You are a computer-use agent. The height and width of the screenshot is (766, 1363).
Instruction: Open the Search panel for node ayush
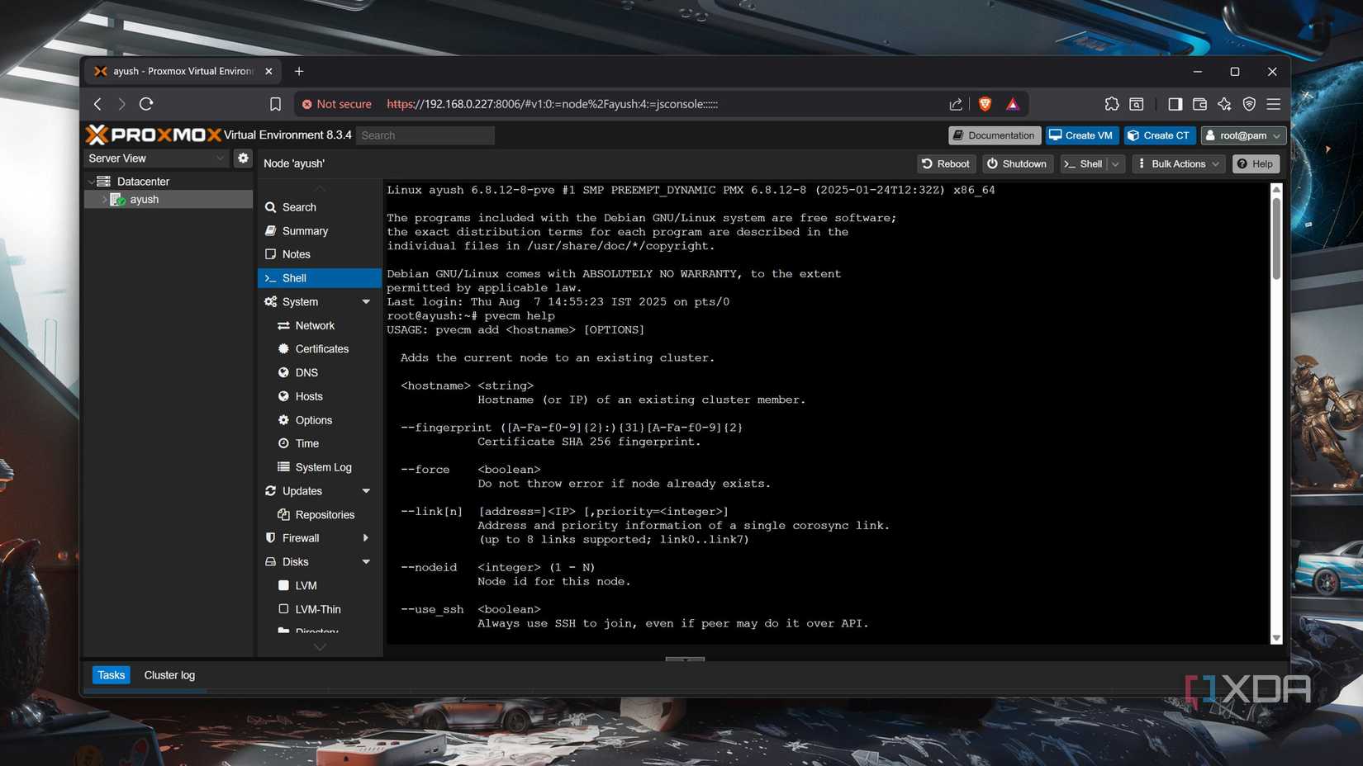coord(298,207)
